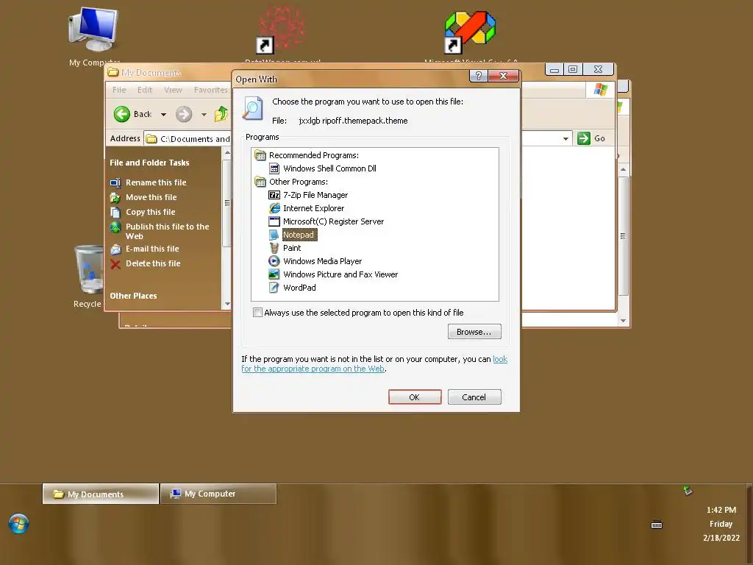
Task: Expand the address bar dropdown arrow
Action: pyautogui.click(x=565, y=139)
